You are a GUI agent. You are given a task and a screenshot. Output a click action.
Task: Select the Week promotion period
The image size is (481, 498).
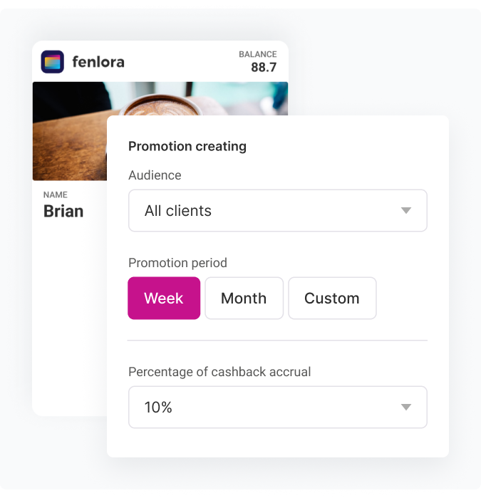(x=164, y=299)
